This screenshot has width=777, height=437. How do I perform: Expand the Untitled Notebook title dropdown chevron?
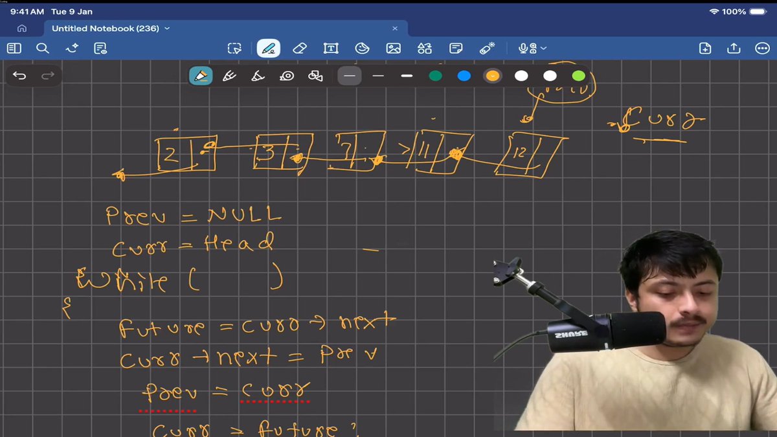tap(167, 28)
